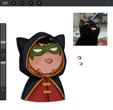113x110 pixels.
Task: Click the brush size slider handle
Action: 3,42
